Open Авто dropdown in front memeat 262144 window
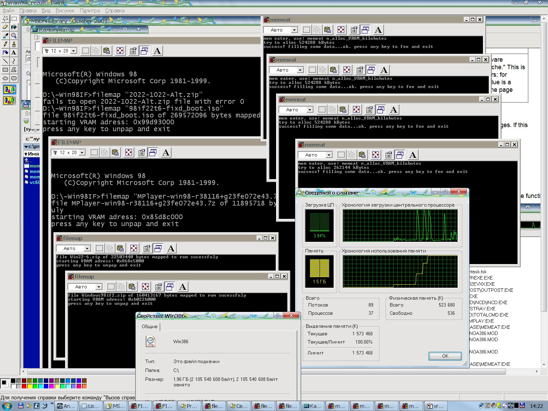The width and height of the screenshot is (548, 411). coord(329,155)
